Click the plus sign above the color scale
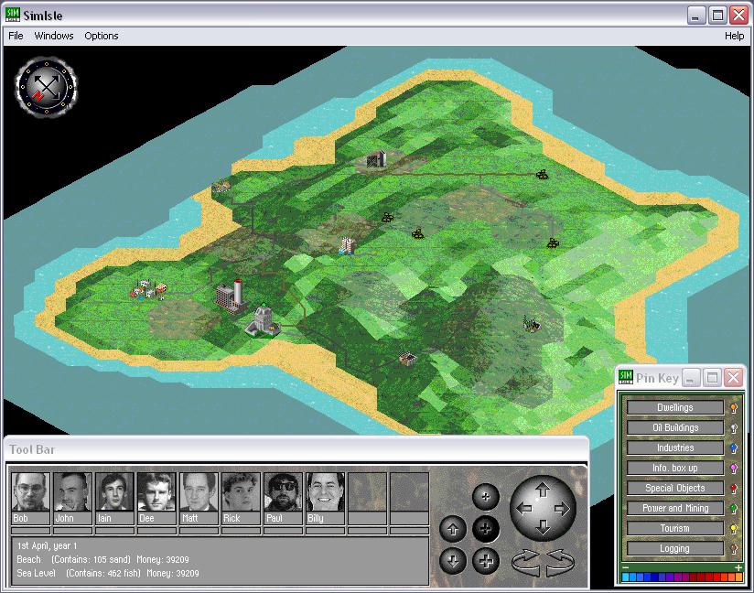Screen dimensions: 754x593 (x=738, y=567)
